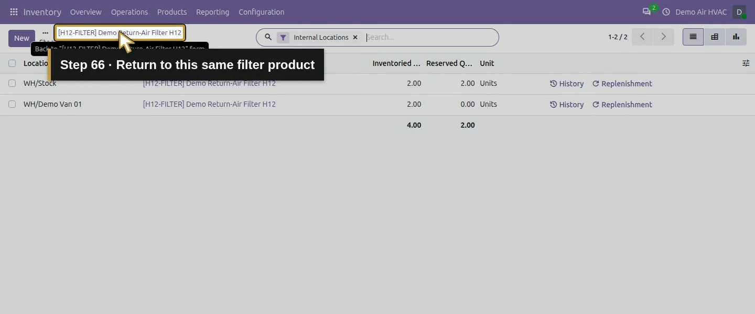The height and width of the screenshot is (314, 755).
Task: Create a New quant record
Action: coord(21,38)
